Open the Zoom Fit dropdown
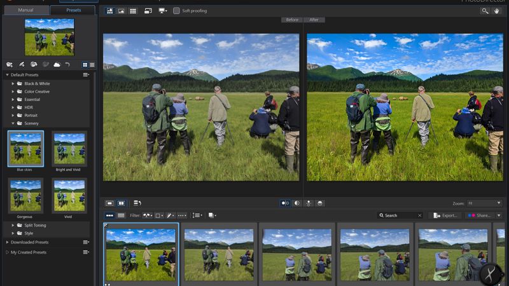 tap(484, 203)
